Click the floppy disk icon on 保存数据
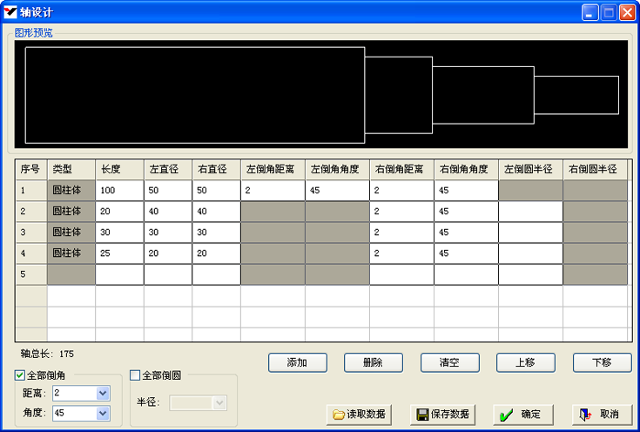Viewport: 640px width, 432px height. [x=421, y=415]
